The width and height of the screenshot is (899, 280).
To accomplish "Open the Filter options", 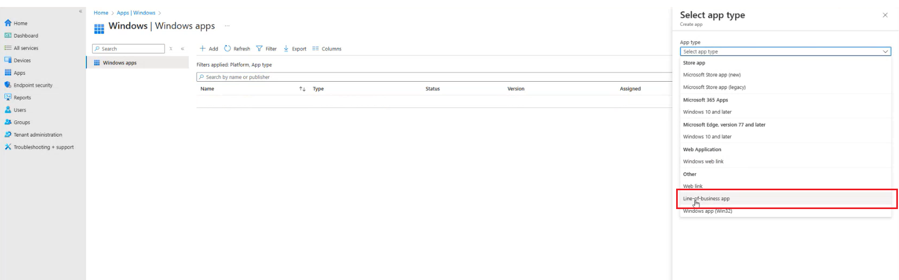I will tap(266, 48).
